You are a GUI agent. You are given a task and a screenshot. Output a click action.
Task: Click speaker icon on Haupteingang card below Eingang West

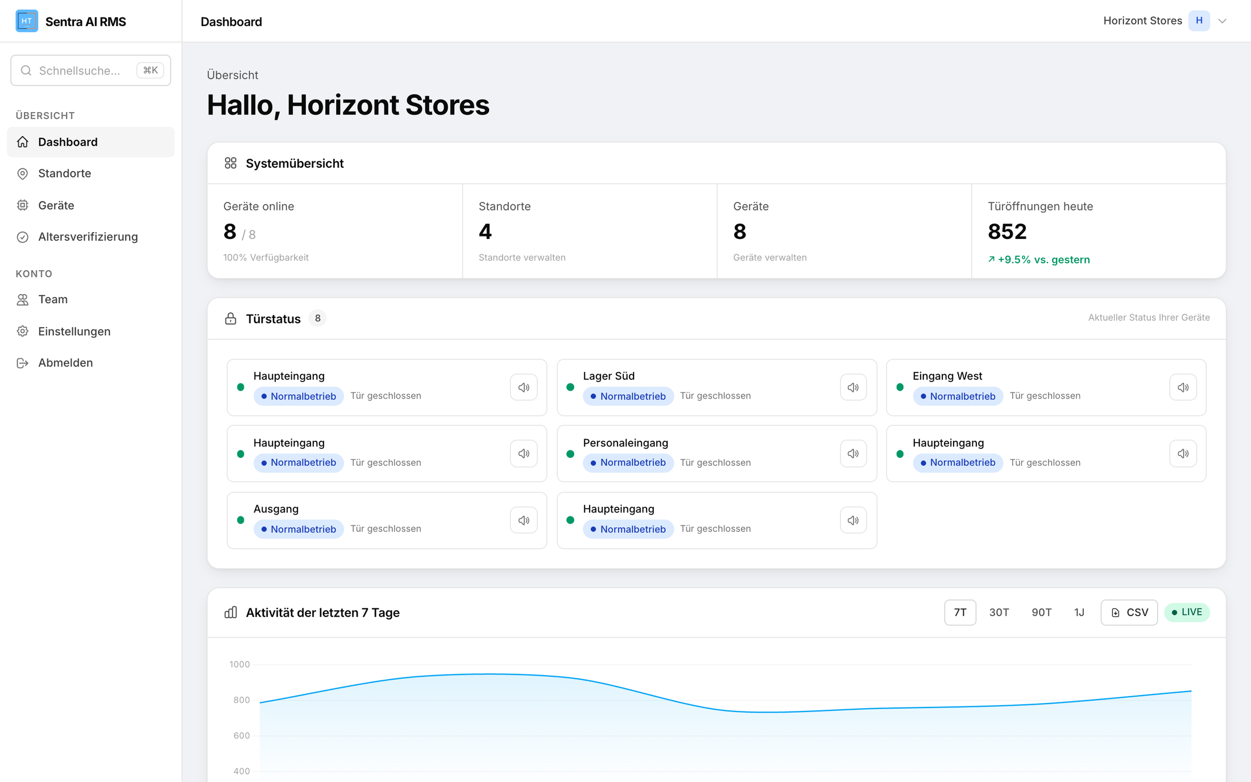[1183, 453]
